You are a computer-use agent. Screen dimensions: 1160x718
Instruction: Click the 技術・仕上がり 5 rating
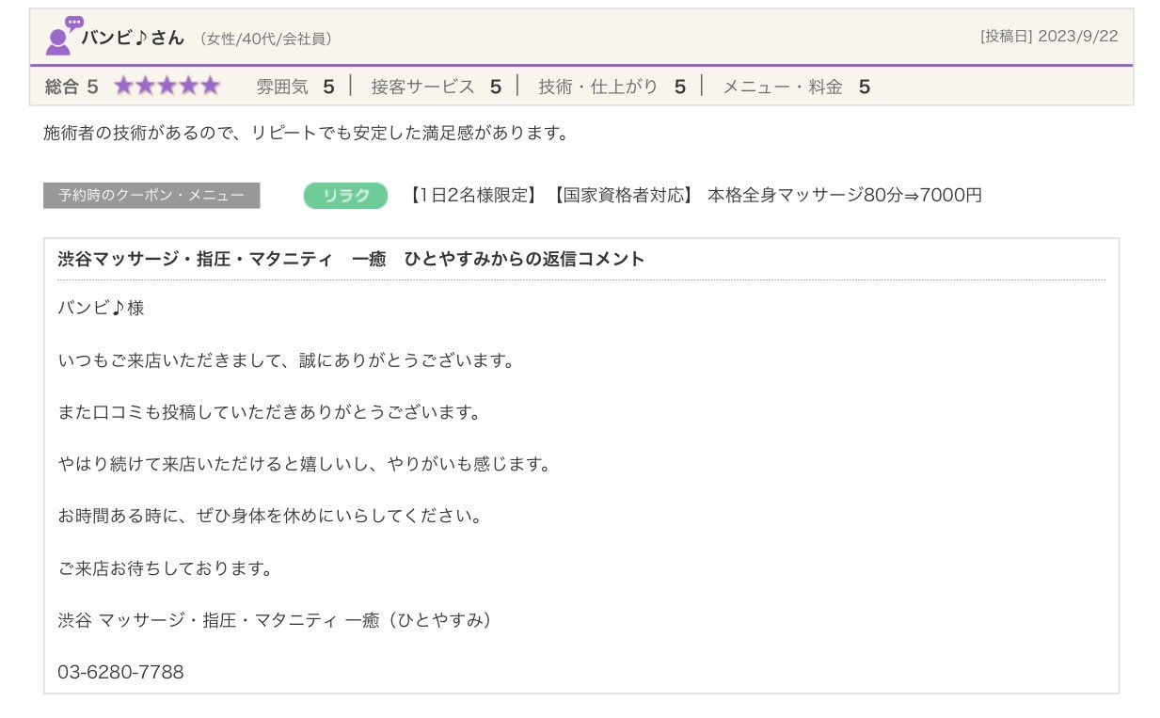click(x=612, y=87)
